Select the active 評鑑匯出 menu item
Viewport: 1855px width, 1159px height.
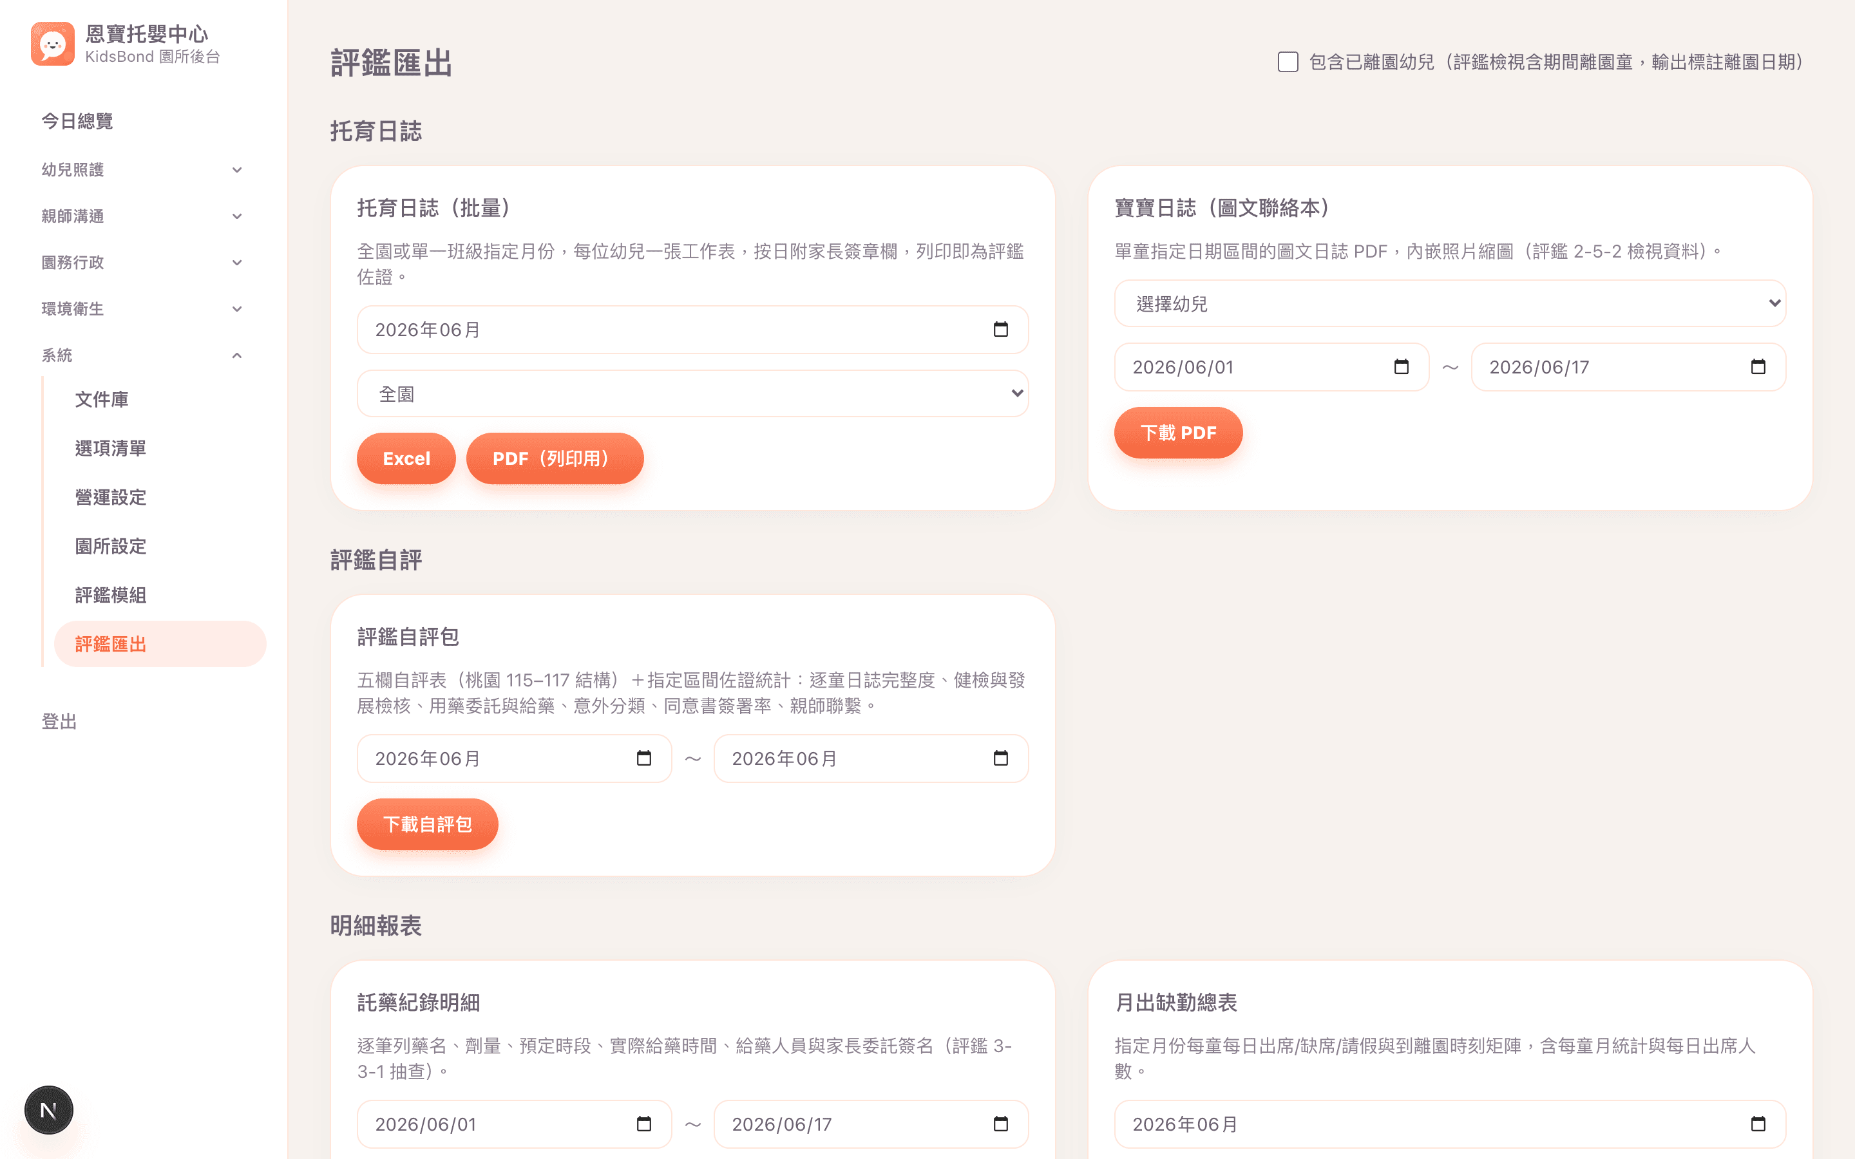(x=160, y=644)
